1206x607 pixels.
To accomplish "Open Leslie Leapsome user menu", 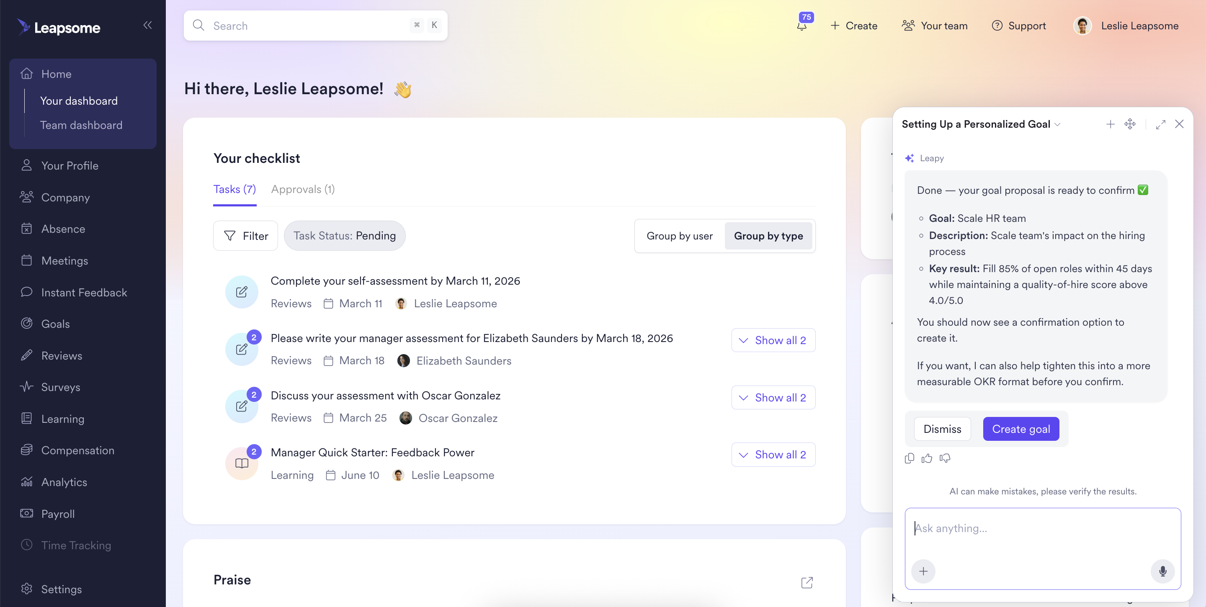I will (x=1126, y=26).
